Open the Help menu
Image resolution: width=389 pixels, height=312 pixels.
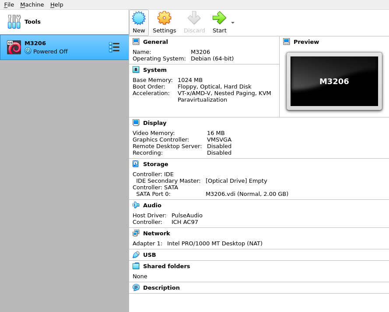pyautogui.click(x=56, y=4)
